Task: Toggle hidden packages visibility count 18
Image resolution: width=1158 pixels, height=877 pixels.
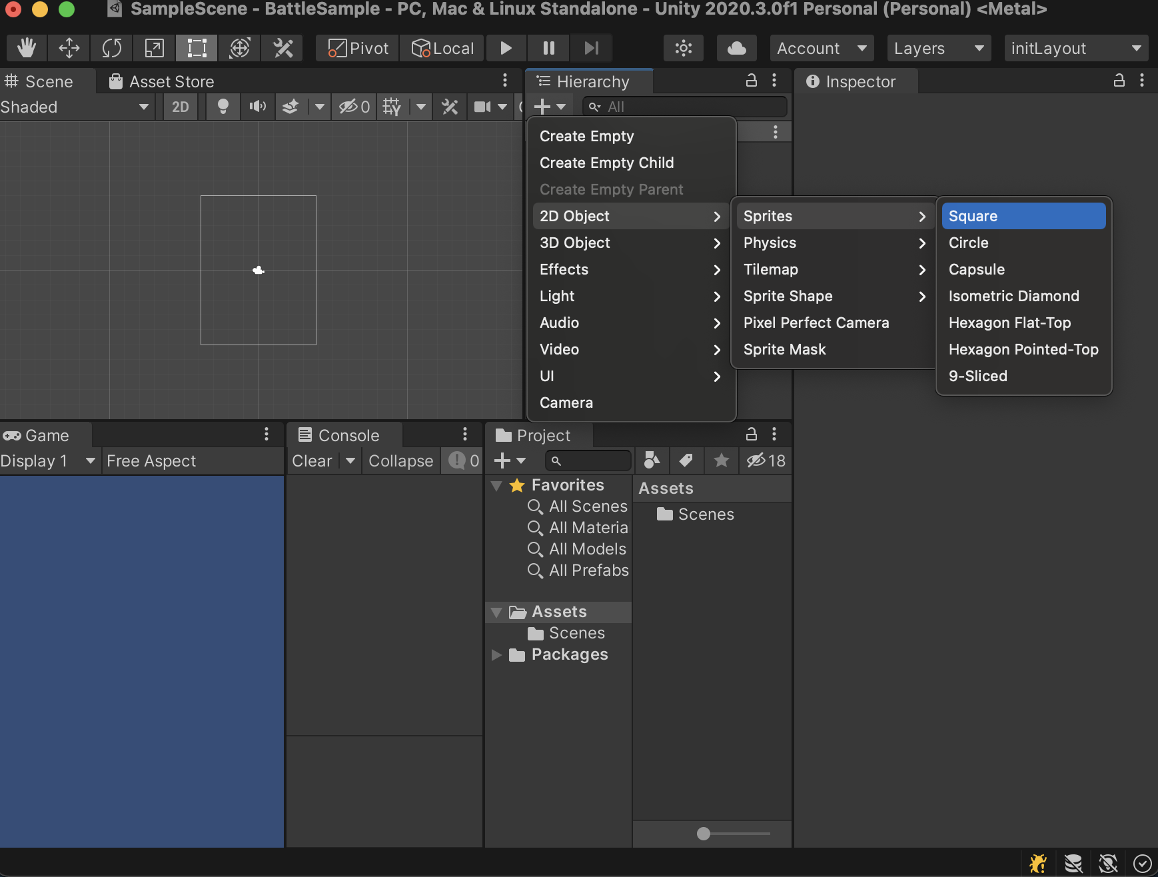Action: click(x=766, y=460)
